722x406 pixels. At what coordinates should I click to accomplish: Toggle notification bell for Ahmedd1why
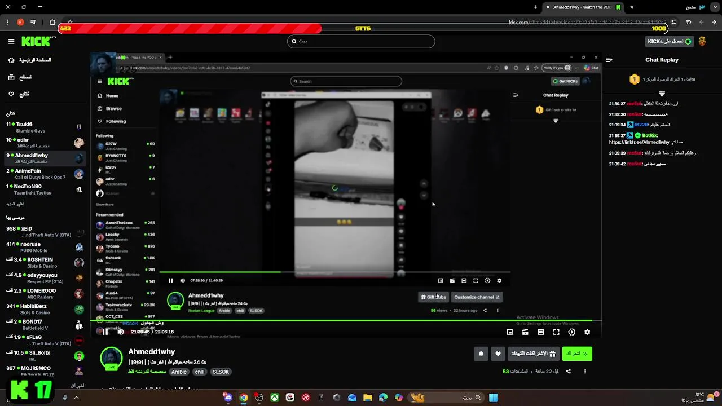(x=481, y=354)
